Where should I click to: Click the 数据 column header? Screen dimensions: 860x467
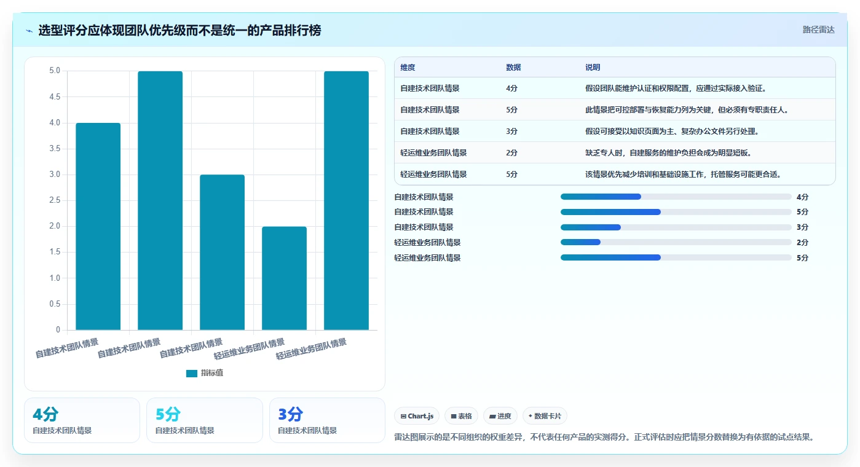pyautogui.click(x=513, y=68)
